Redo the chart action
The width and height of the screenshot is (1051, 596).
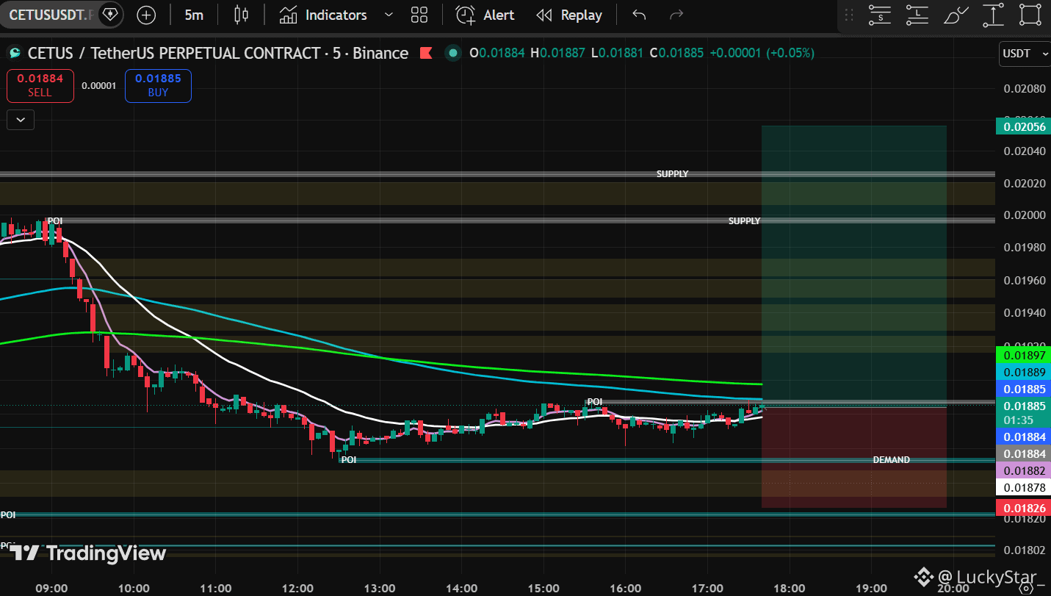pos(676,15)
